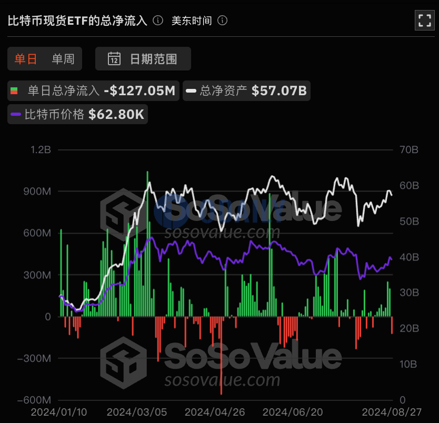Click the 10B right axis label
The image size is (439, 423).
click(x=408, y=364)
